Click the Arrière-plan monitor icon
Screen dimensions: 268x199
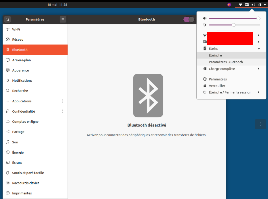(x=8, y=60)
